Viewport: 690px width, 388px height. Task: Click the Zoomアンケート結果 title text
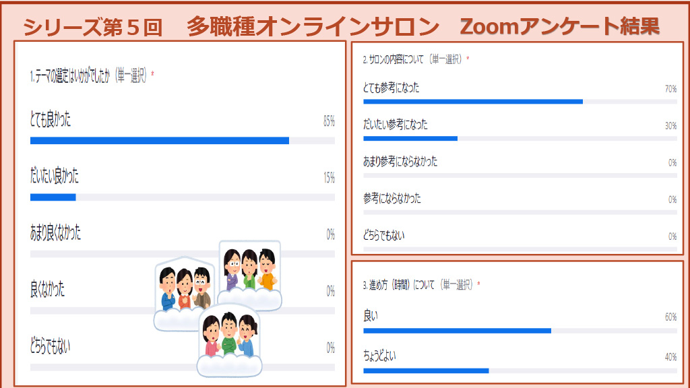(x=559, y=26)
